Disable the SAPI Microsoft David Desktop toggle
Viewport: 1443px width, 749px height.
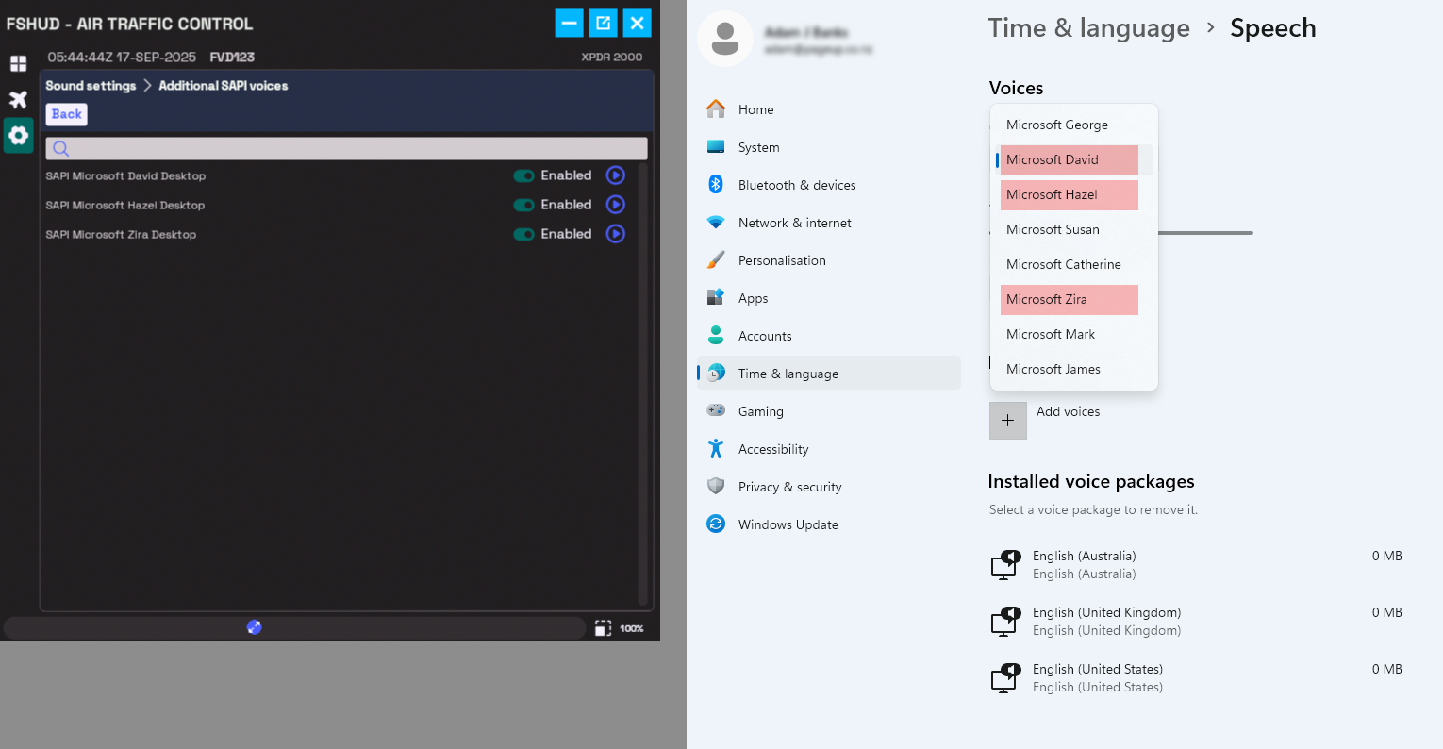point(523,175)
